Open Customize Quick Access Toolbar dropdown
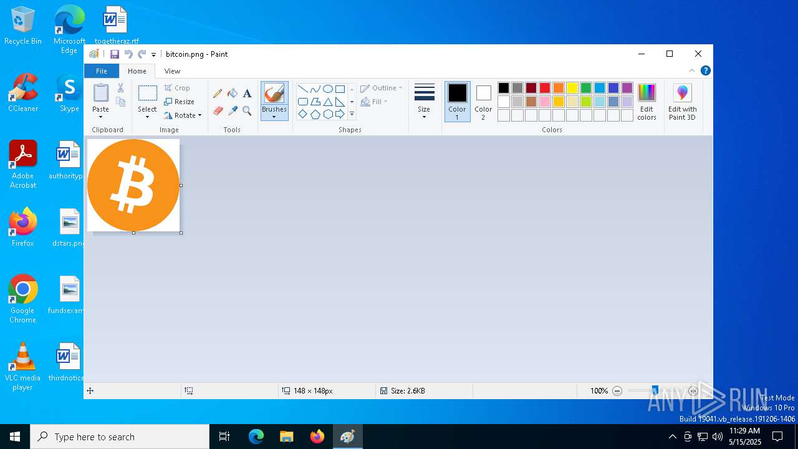This screenshot has width=798, height=449. [x=153, y=55]
